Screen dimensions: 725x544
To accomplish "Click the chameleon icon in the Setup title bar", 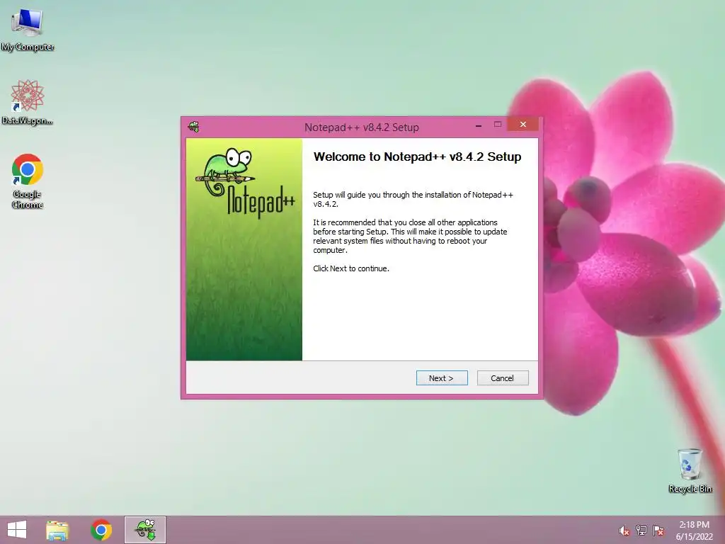I will [194, 127].
